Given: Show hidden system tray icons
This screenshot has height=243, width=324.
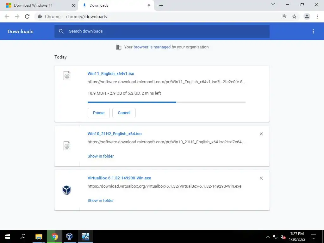Looking at the screenshot, I should [x=268, y=237].
